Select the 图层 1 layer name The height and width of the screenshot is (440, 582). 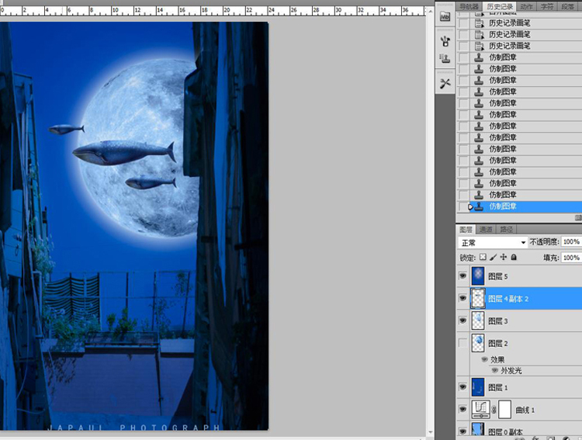(x=497, y=387)
